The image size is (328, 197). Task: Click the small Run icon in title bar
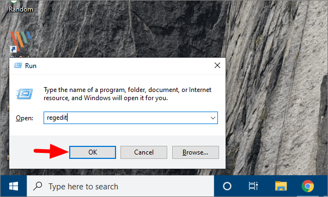[18, 66]
